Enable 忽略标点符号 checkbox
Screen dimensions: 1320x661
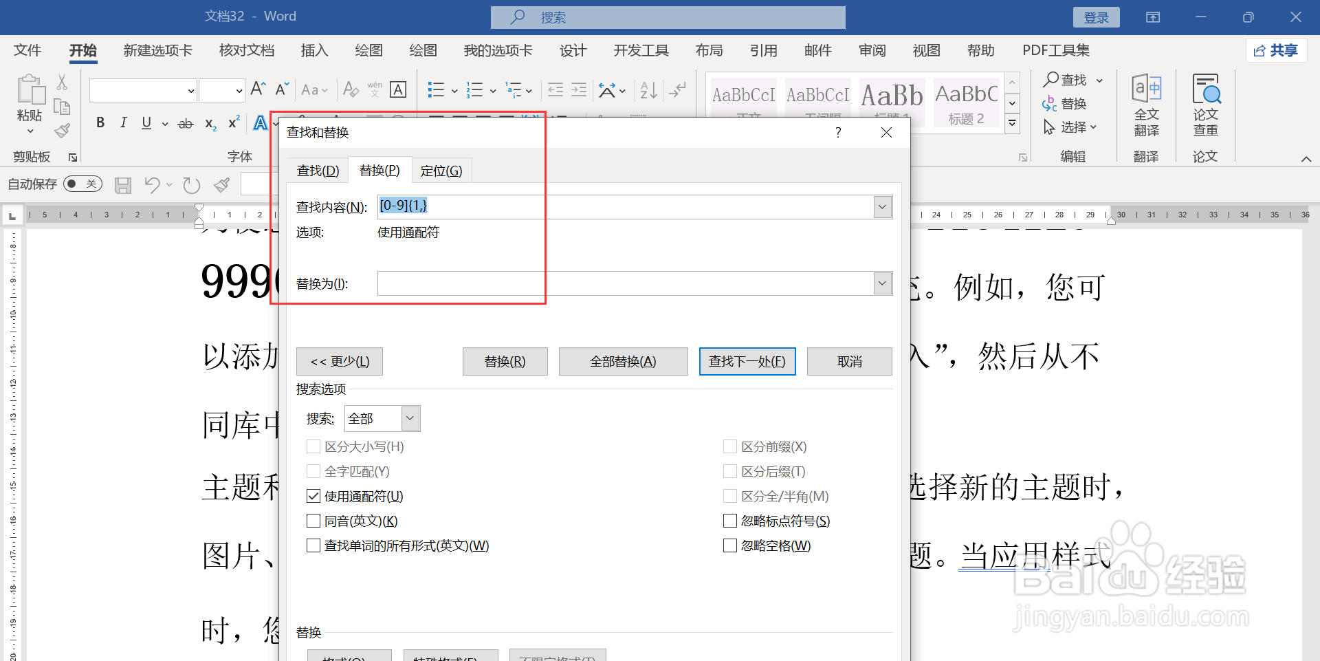[x=730, y=521]
